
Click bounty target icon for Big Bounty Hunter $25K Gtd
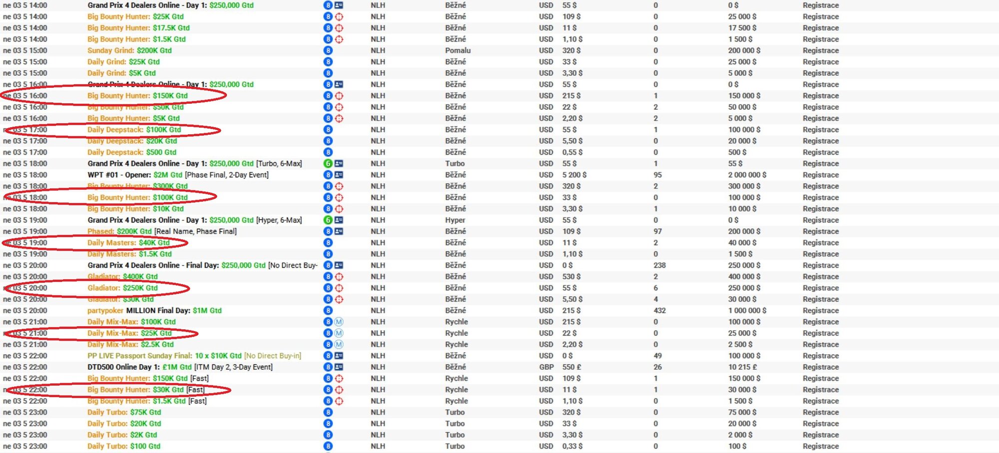coord(339,16)
